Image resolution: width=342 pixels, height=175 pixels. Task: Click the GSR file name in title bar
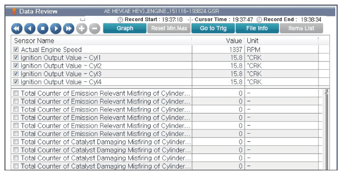point(162,11)
